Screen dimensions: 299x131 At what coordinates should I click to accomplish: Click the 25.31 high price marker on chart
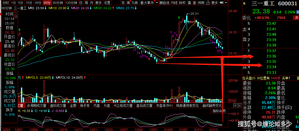coord(194,13)
